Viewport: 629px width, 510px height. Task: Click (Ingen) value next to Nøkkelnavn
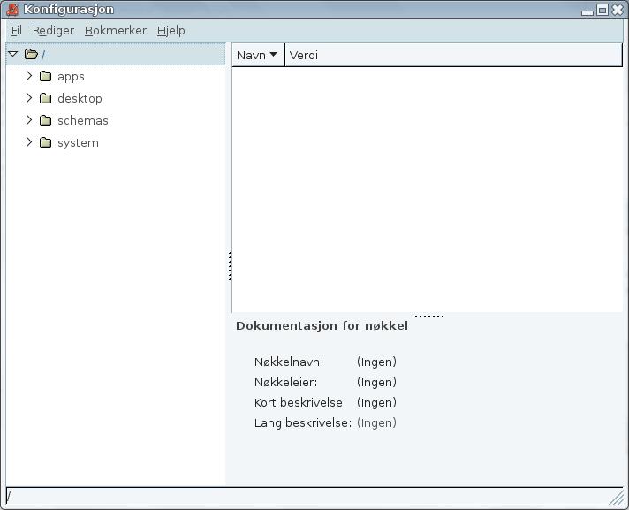376,362
